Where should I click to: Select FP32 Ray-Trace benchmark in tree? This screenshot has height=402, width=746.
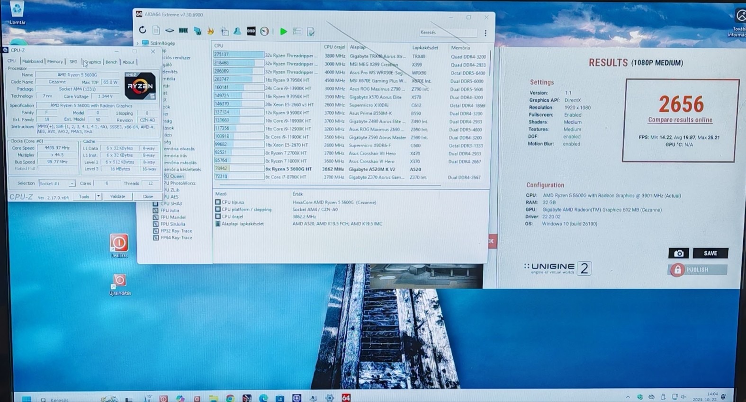pos(176,231)
